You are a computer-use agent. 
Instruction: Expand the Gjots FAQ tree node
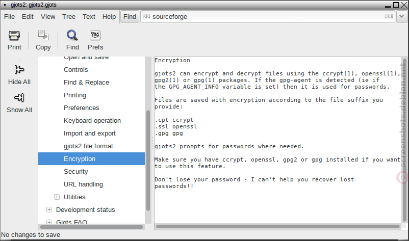[x=49, y=222]
